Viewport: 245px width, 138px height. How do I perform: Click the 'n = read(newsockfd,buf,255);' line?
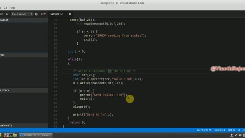(x=101, y=24)
